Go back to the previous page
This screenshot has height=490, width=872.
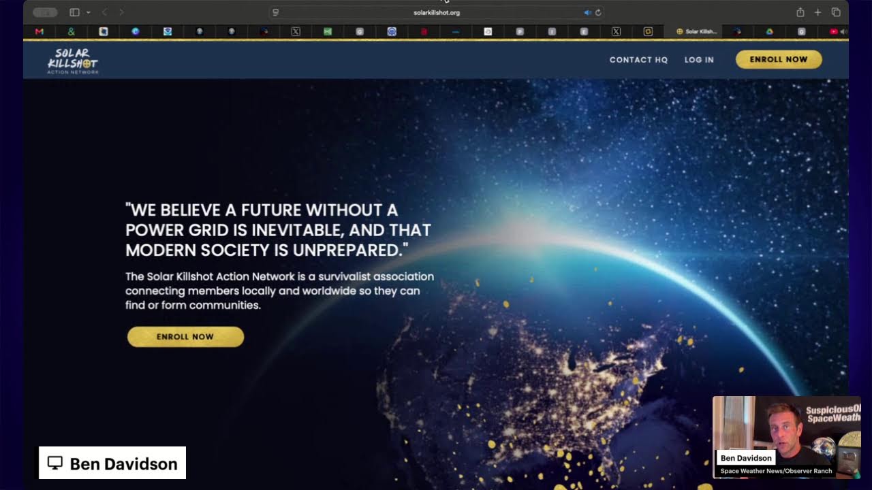104,12
